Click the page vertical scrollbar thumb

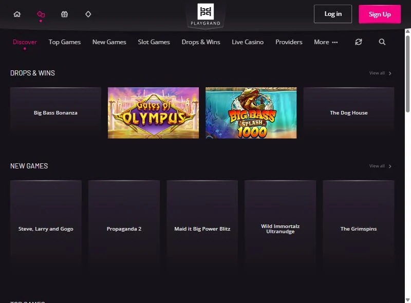pyautogui.click(x=407, y=73)
